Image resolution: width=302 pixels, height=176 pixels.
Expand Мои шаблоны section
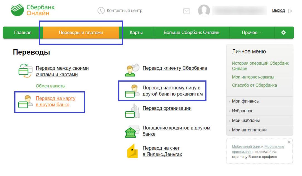coord(259,121)
